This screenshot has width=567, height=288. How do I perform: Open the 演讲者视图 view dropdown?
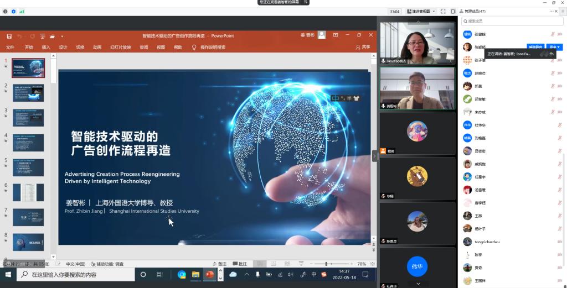[x=421, y=11]
